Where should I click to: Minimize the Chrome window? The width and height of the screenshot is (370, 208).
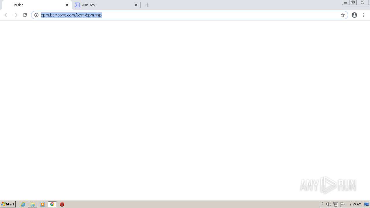[346, 3]
